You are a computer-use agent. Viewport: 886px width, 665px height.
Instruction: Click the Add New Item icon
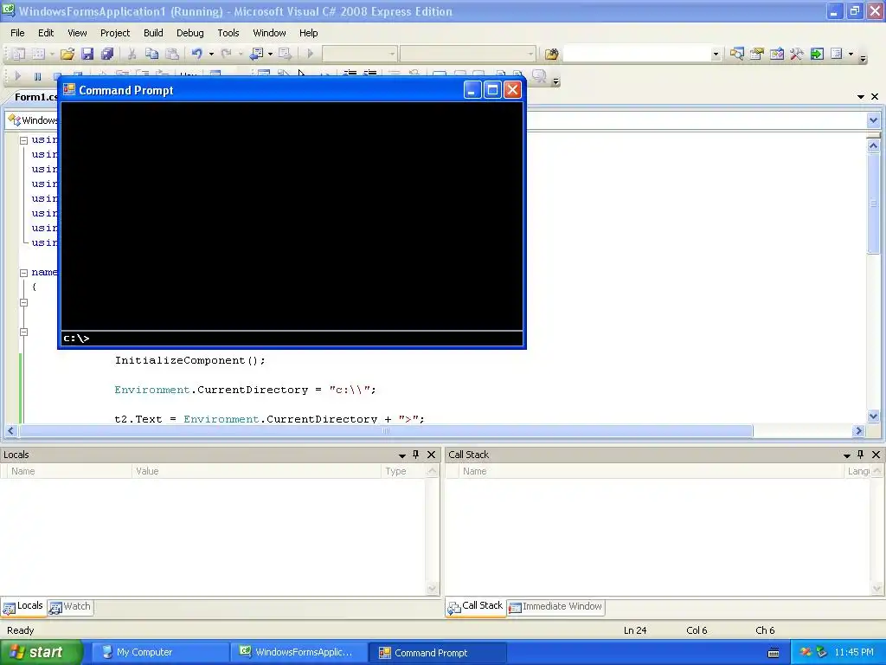[x=38, y=54]
